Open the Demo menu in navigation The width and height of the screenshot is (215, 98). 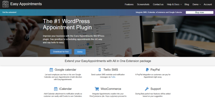click(195, 4)
